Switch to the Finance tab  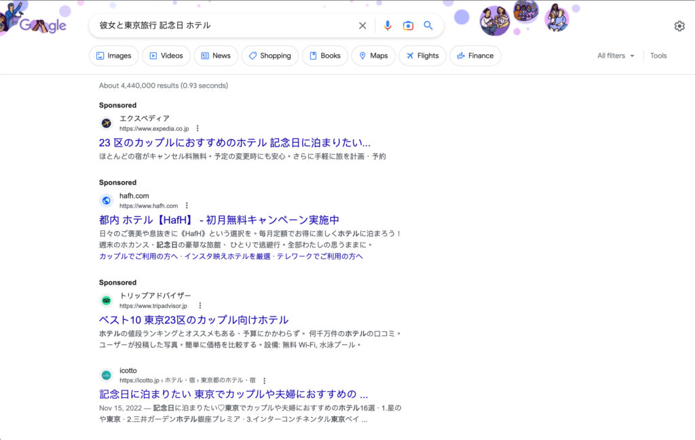click(x=475, y=56)
